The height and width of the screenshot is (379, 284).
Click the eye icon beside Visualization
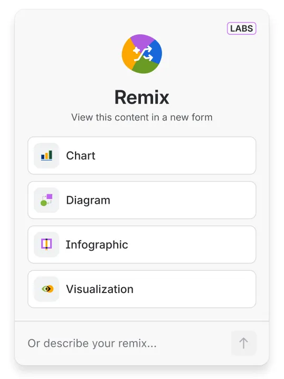tap(48, 289)
